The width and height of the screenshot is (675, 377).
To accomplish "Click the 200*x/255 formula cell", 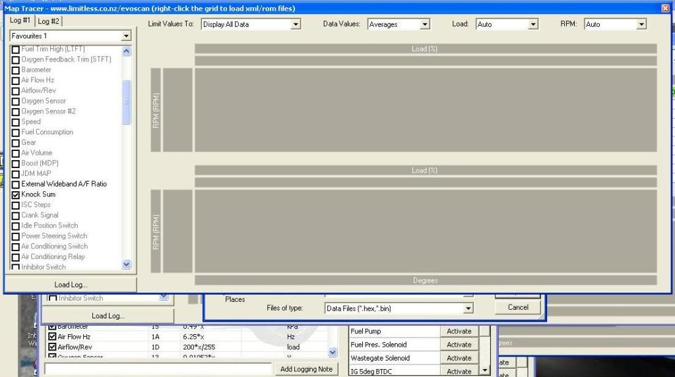I will 199,347.
